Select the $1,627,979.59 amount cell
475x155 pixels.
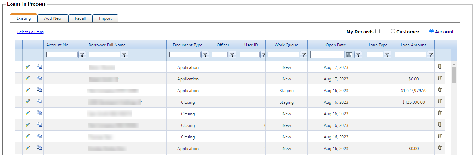(413, 90)
